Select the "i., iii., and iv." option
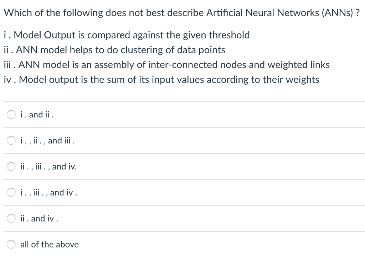 [11, 192]
